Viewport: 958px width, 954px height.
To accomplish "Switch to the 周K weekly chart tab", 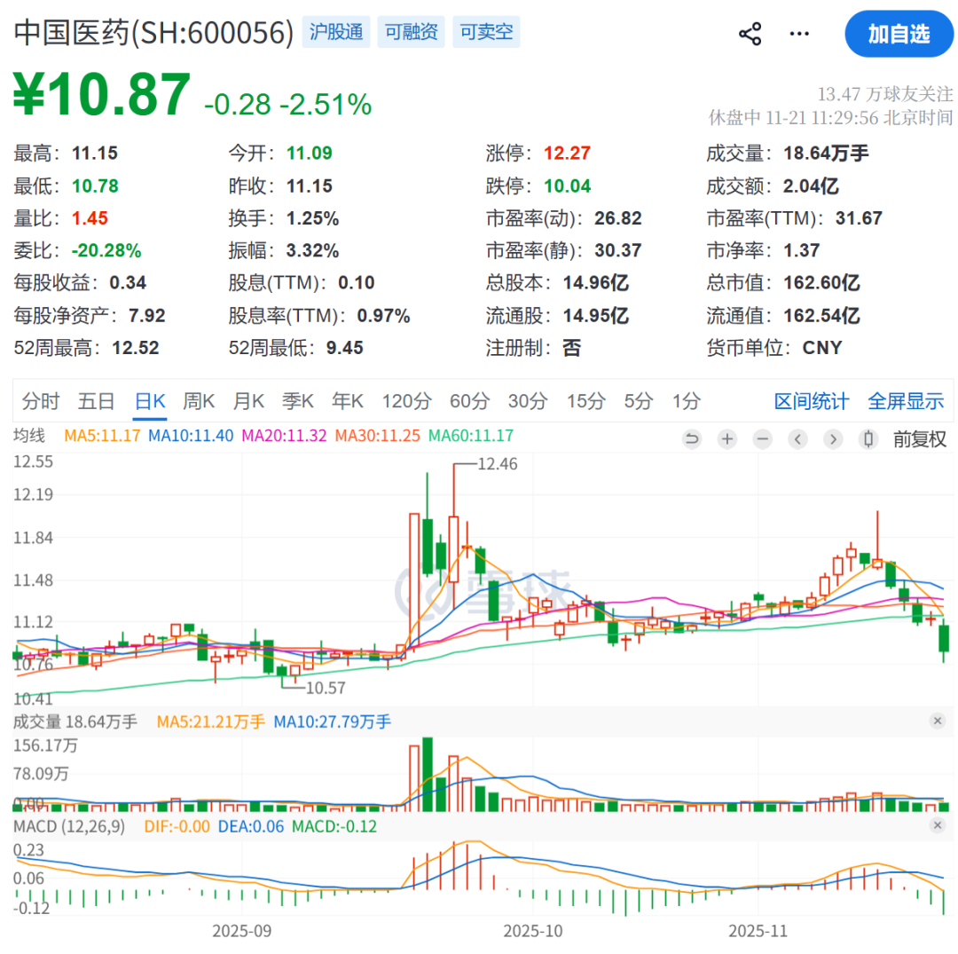I will coord(199,401).
